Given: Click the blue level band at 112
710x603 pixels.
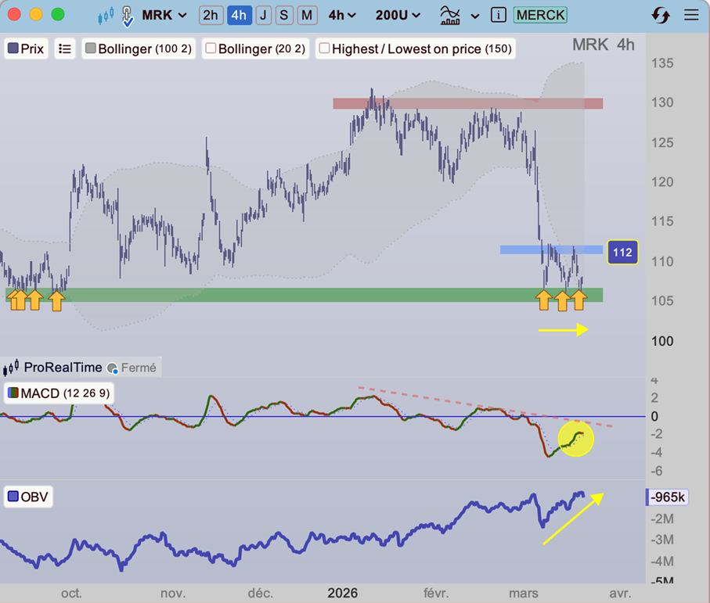Looking at the screenshot, I should click(551, 249).
